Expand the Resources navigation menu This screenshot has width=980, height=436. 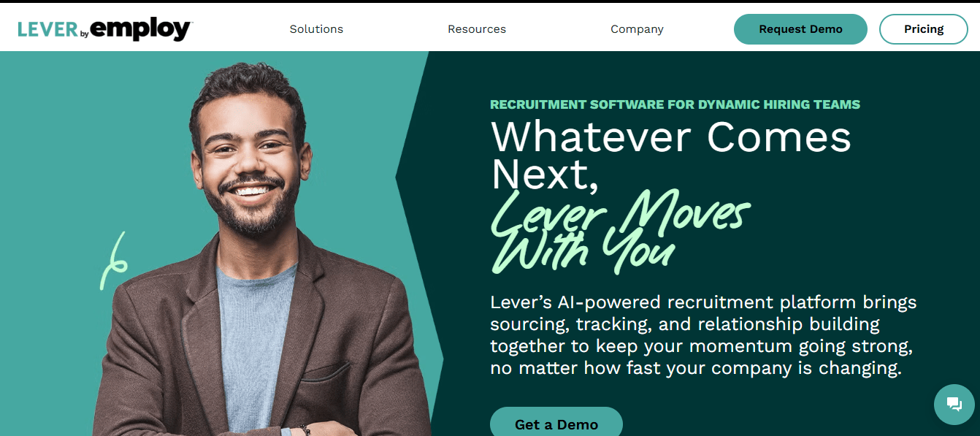click(477, 29)
